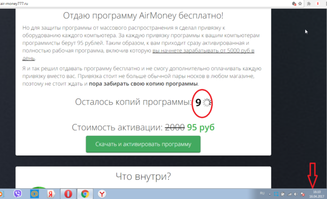Click the Yandex extension icon in the toolbar
Screen dimensions: 327x199
[x=318, y=4]
